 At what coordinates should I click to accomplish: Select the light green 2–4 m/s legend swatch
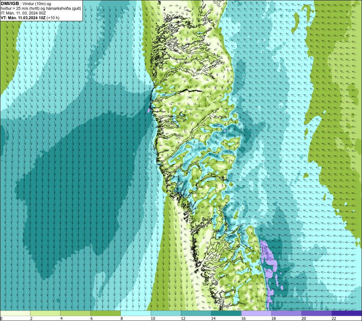(45, 313)
